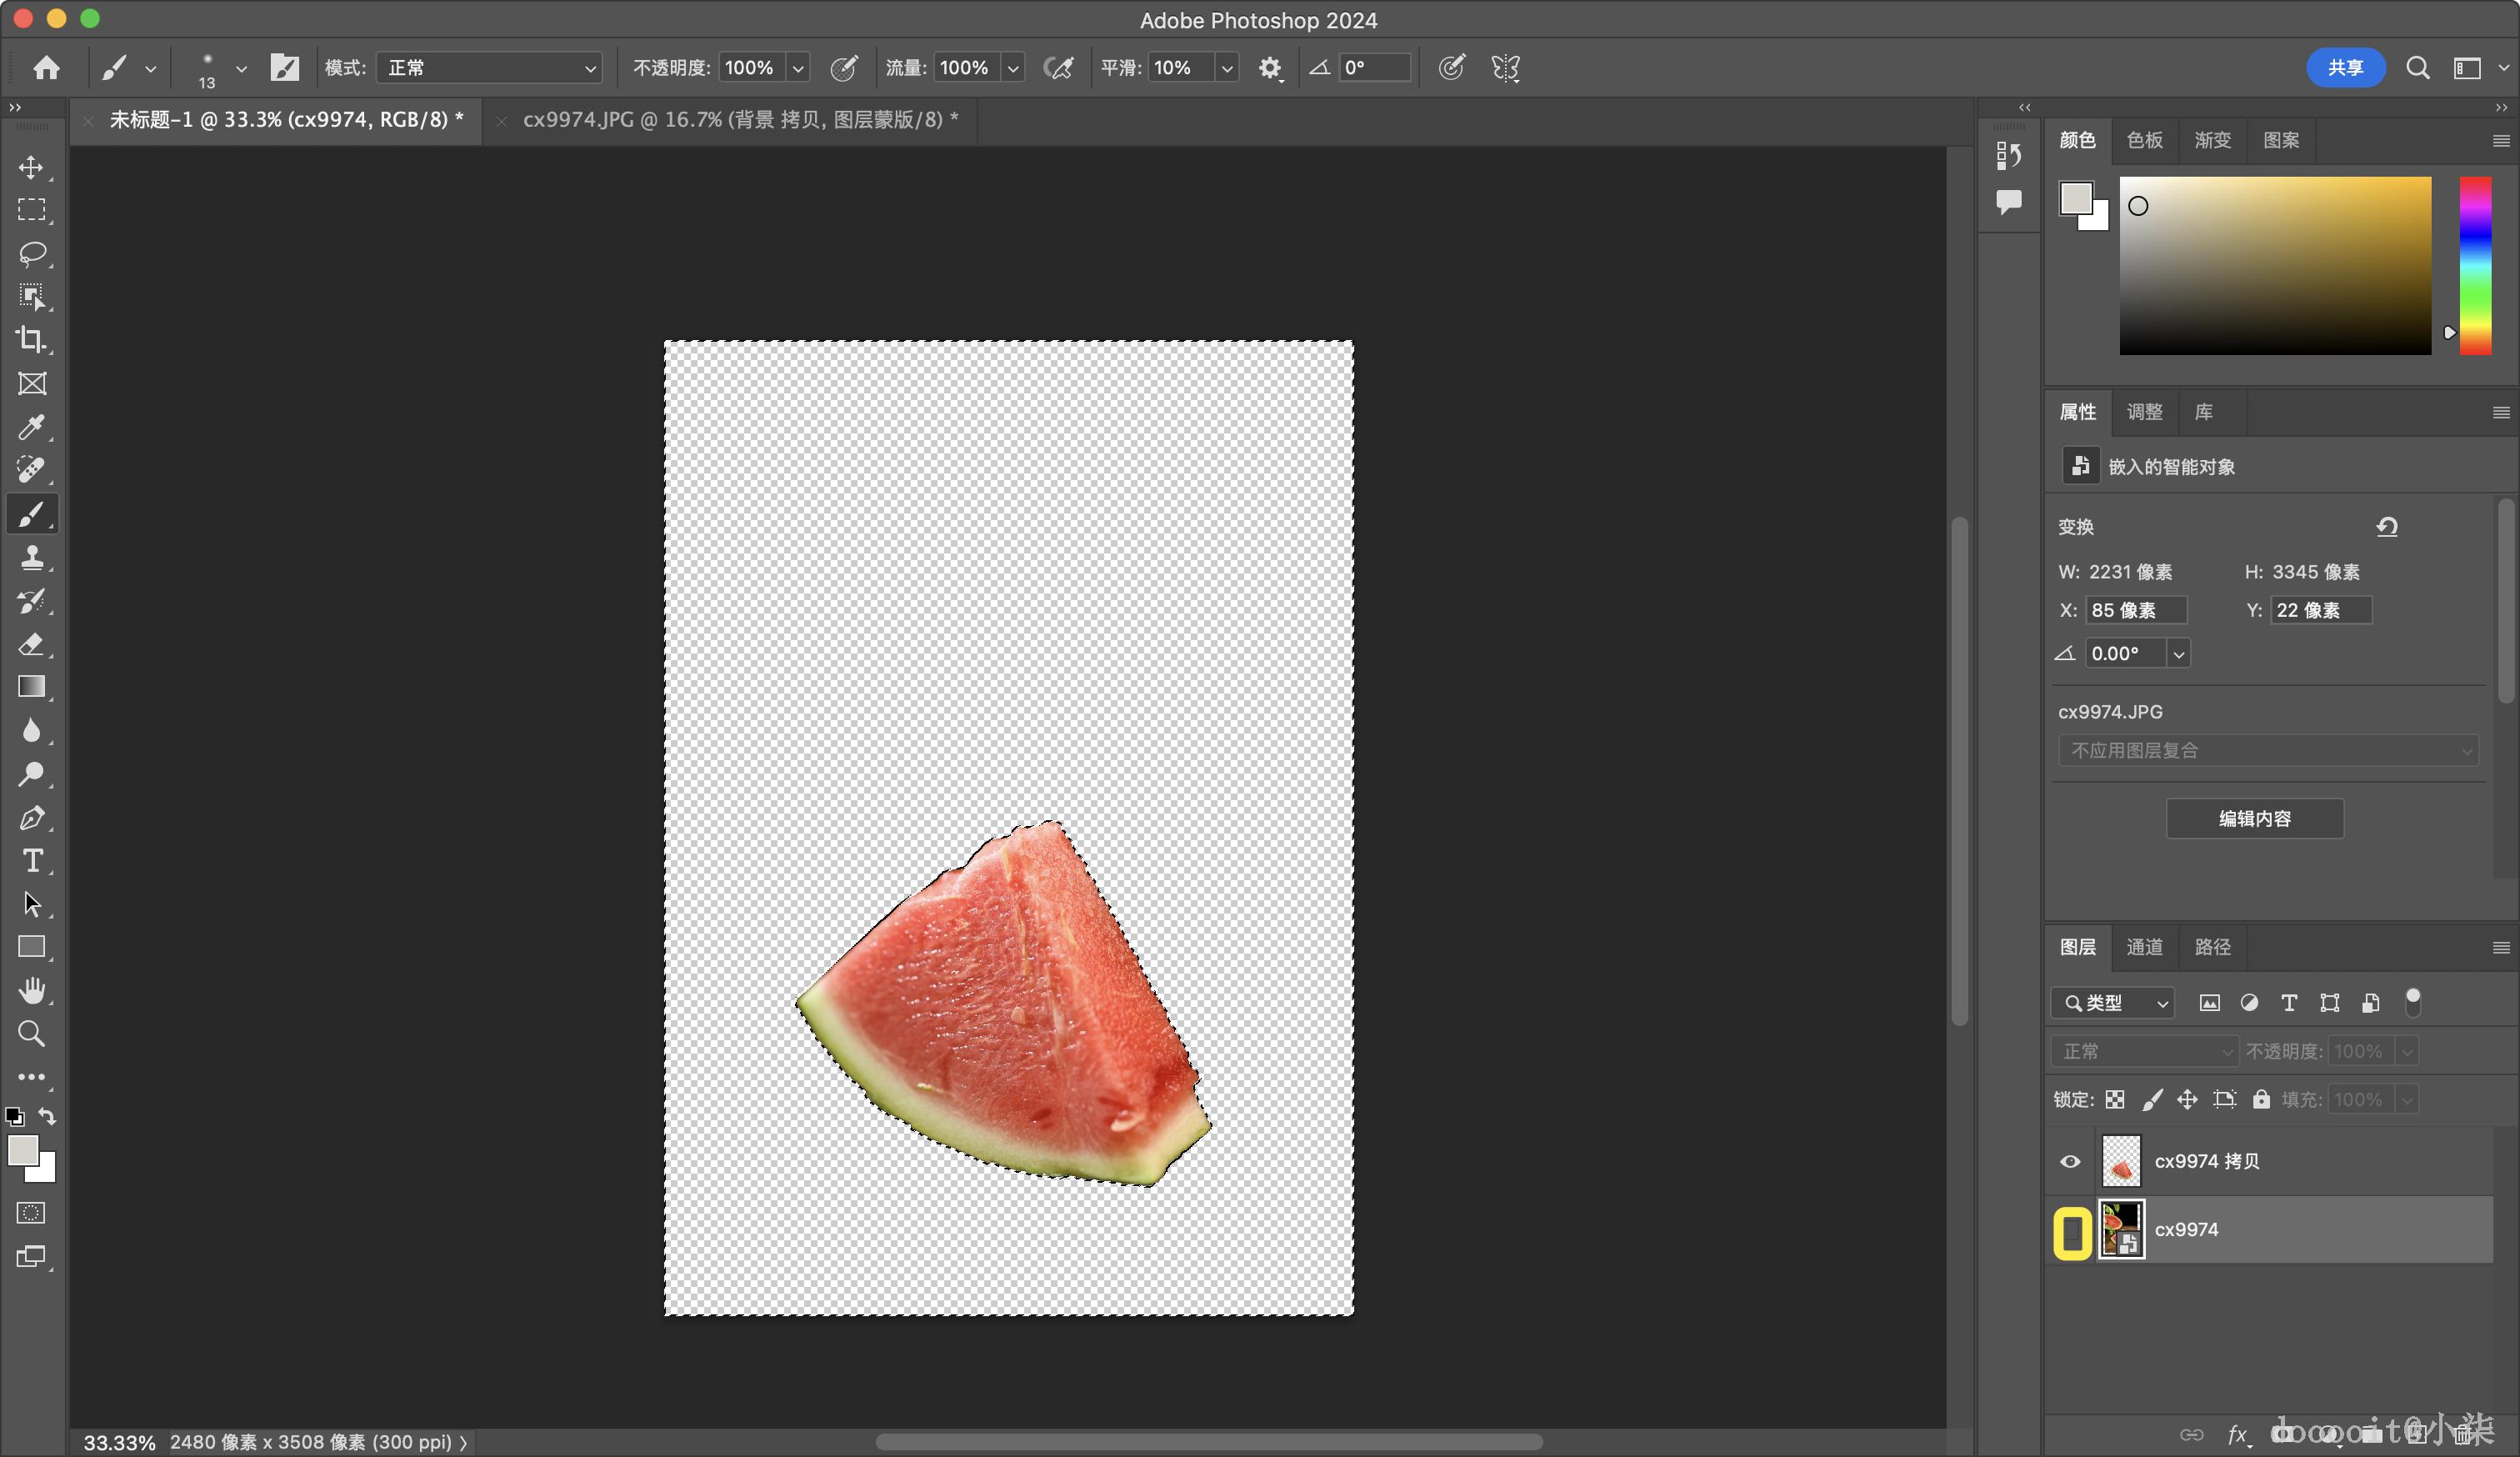2520x1457 pixels.
Task: Hide the cx9974 拷贝 layer
Action: pyautogui.click(x=2071, y=1161)
